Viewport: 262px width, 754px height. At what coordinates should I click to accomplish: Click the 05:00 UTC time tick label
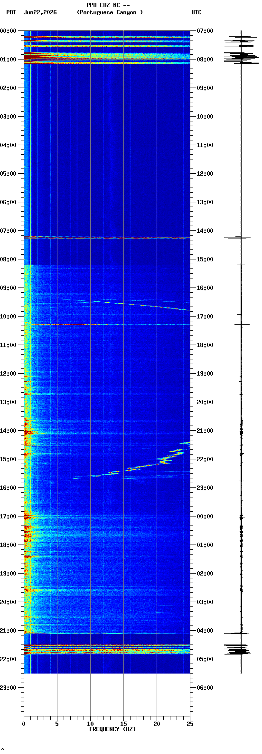point(205,659)
